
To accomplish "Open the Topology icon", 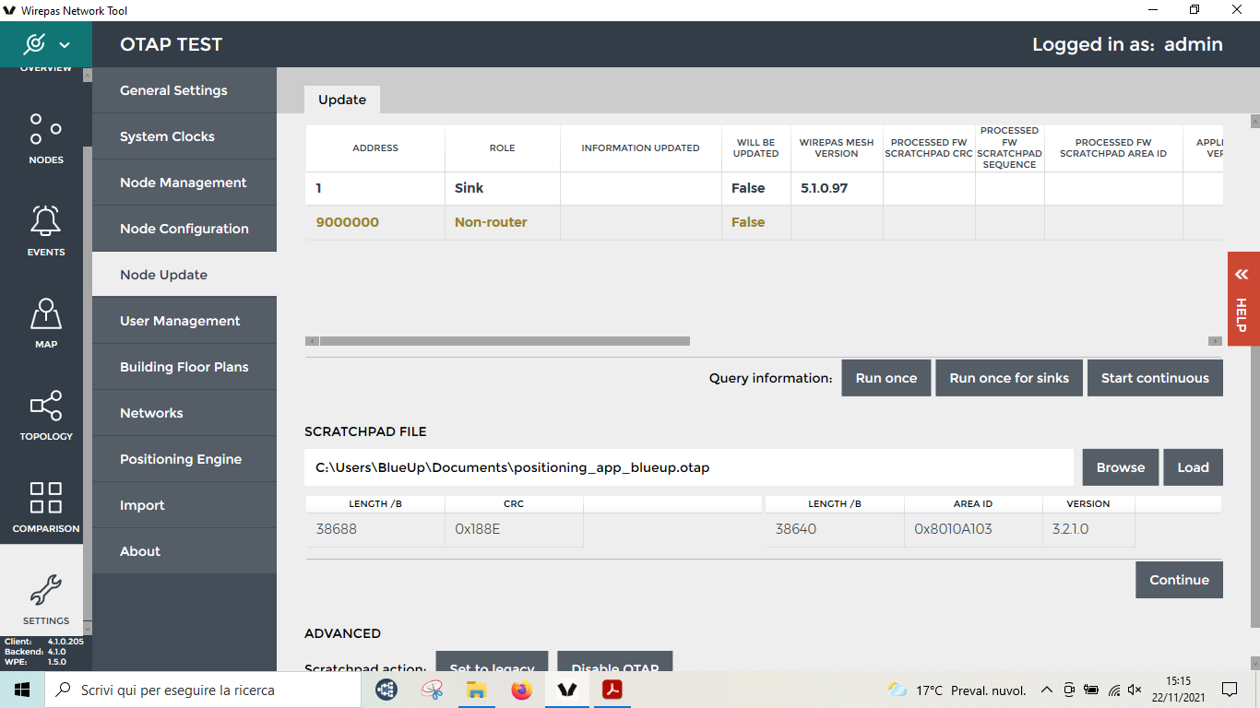I will 45,407.
